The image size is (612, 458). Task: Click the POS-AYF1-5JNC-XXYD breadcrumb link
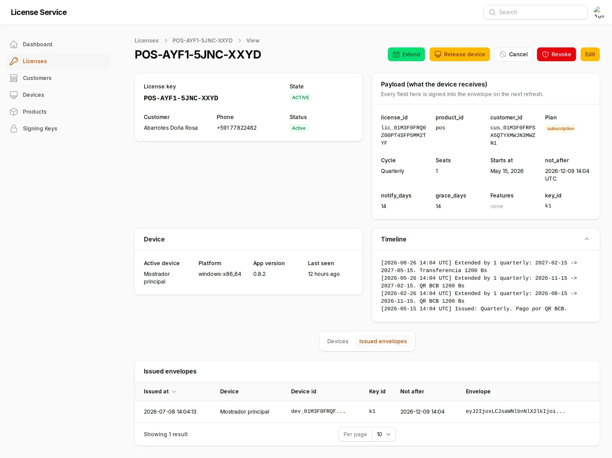202,41
